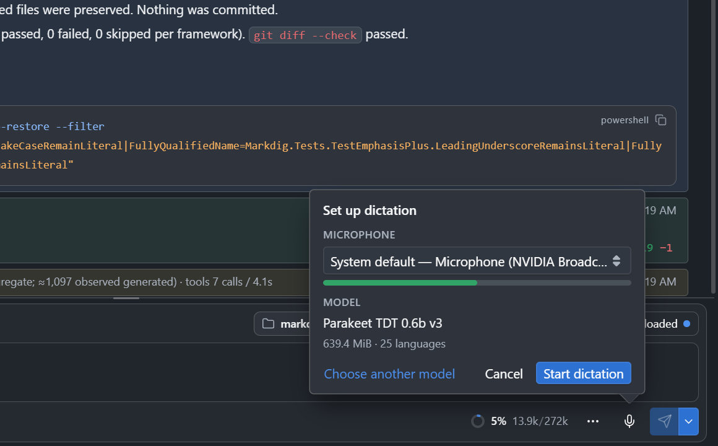Copy the powershell code block
This screenshot has height=446, width=718.
pyautogui.click(x=660, y=120)
